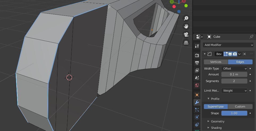Screen dimensions: 256x131
Task: Click animate dot next to Width Type
Action: (250, 69)
